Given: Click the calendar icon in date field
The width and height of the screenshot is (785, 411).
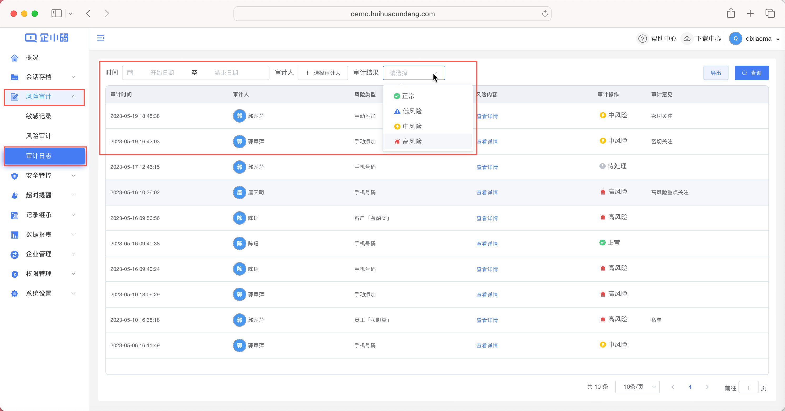Looking at the screenshot, I should [x=130, y=73].
